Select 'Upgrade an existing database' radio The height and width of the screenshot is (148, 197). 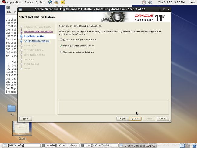(61, 52)
